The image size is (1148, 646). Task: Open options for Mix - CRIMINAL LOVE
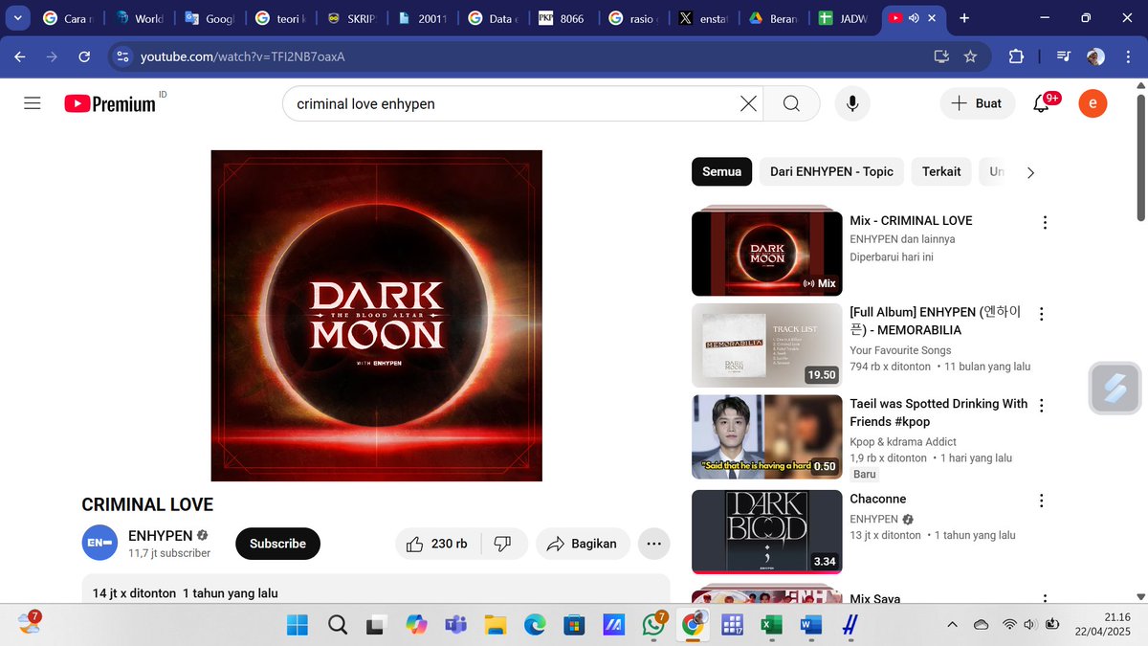tap(1045, 223)
